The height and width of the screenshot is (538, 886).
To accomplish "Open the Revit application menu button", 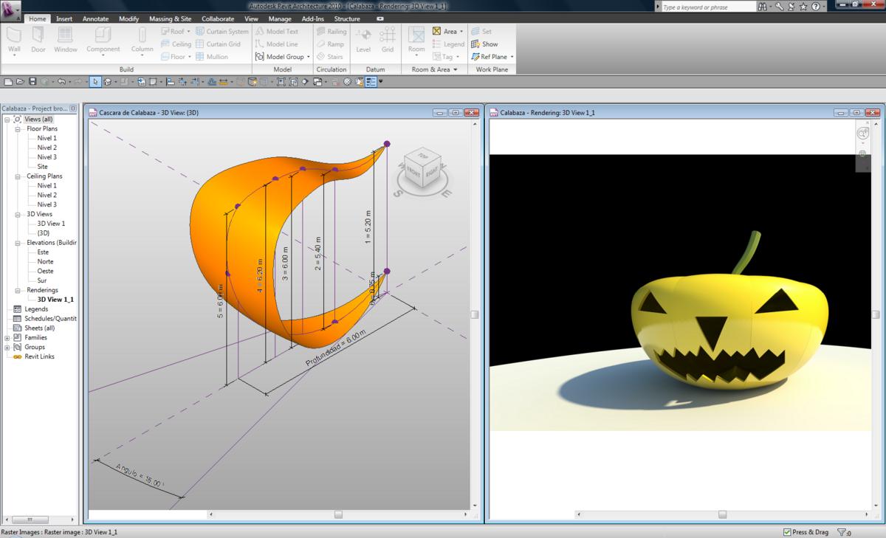I will click(x=10, y=10).
